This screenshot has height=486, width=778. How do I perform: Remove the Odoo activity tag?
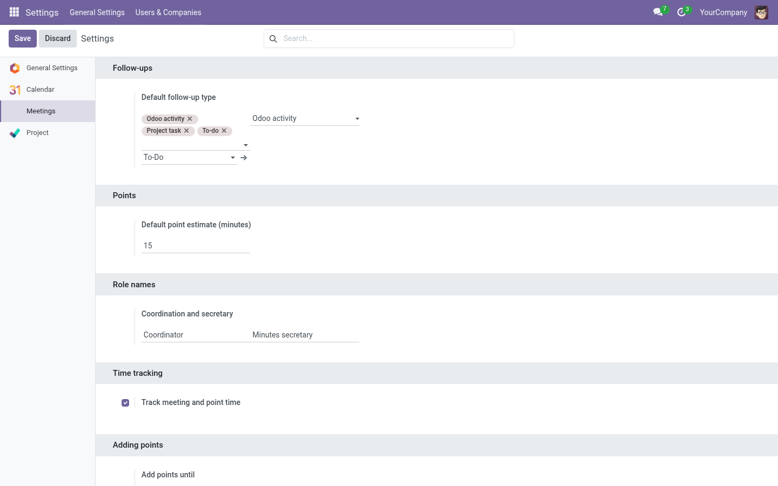point(190,119)
